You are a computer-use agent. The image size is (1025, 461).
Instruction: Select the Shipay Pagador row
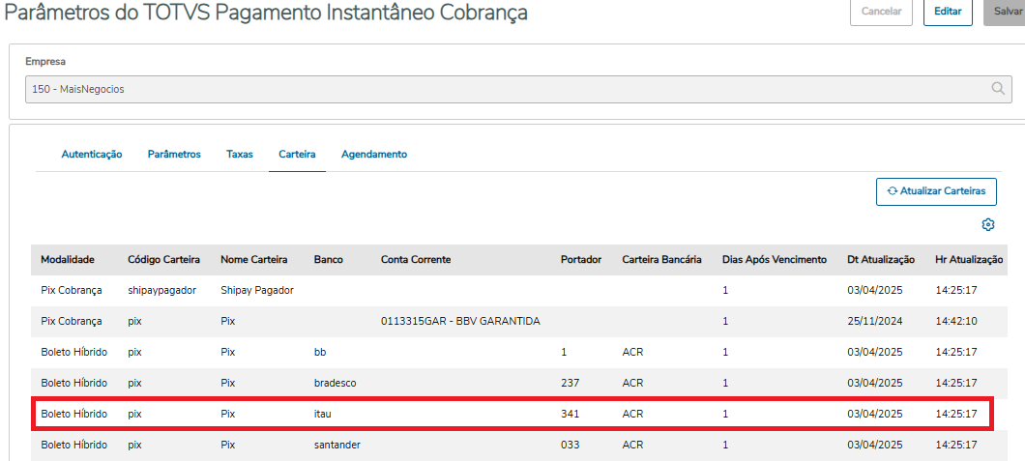click(512, 290)
